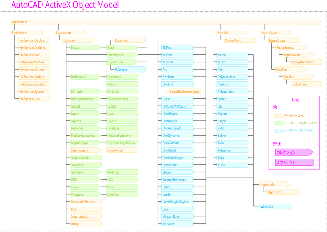Screen dimensions: 327x232
Task: Select the TextStyles collection node
Action: [x=86, y=172]
